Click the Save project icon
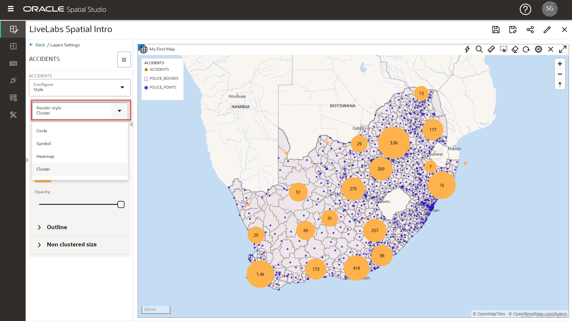The image size is (572, 321). click(496, 29)
